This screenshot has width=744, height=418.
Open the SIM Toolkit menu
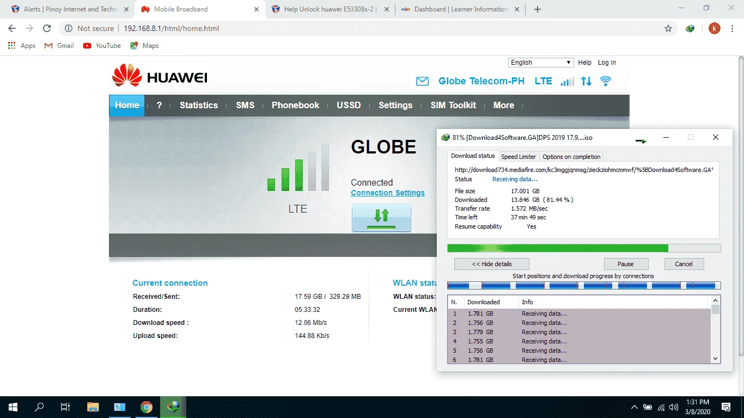coord(453,106)
